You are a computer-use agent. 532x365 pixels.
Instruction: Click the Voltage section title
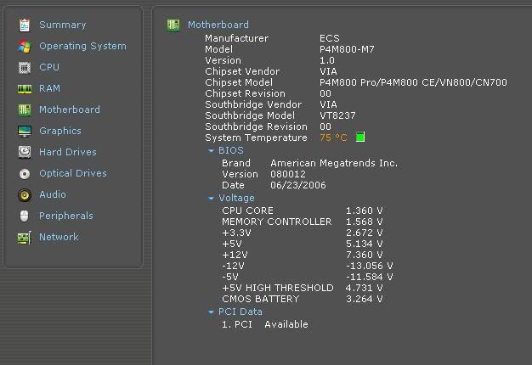point(236,198)
